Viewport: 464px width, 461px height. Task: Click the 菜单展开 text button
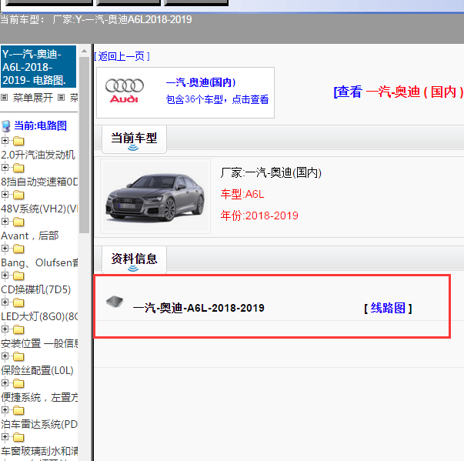[32, 97]
